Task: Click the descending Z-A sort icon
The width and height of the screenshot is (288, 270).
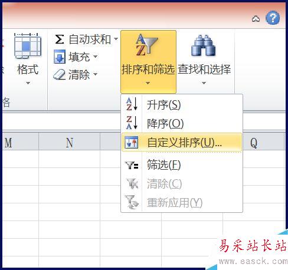Action: [x=132, y=123]
